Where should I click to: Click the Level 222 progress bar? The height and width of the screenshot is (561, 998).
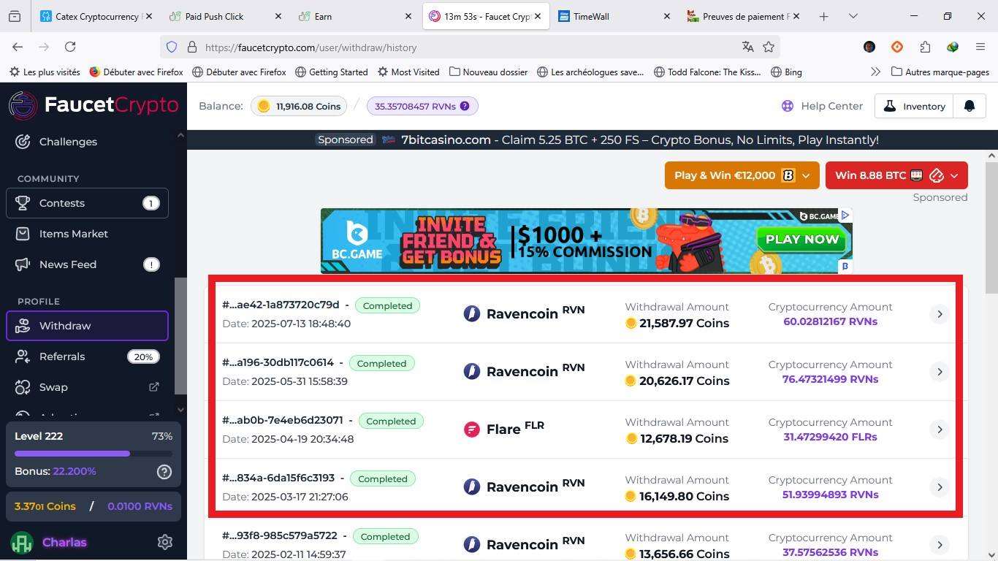pos(93,454)
